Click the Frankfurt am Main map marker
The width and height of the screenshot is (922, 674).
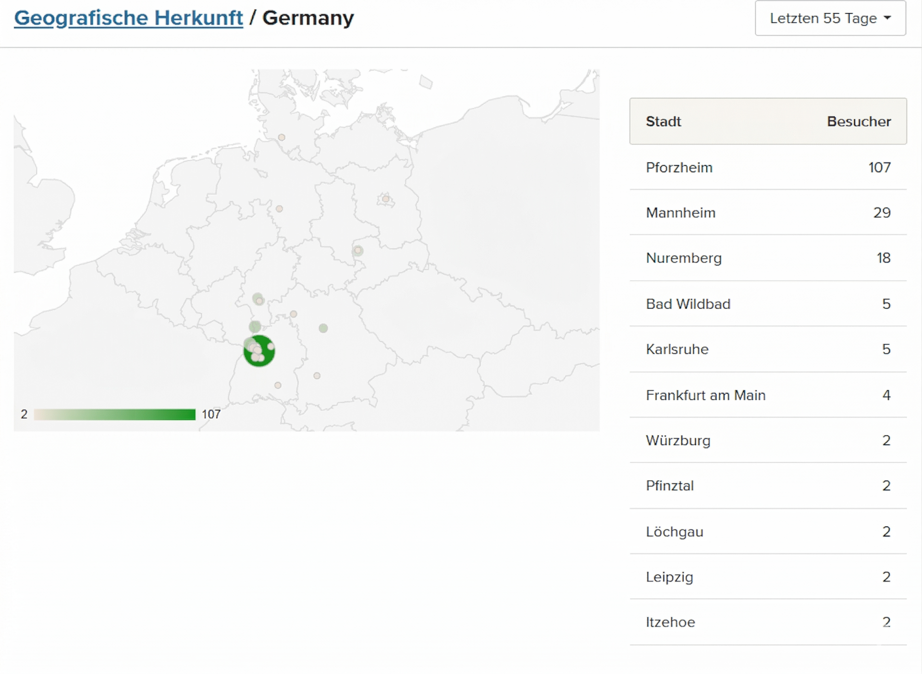point(258,300)
